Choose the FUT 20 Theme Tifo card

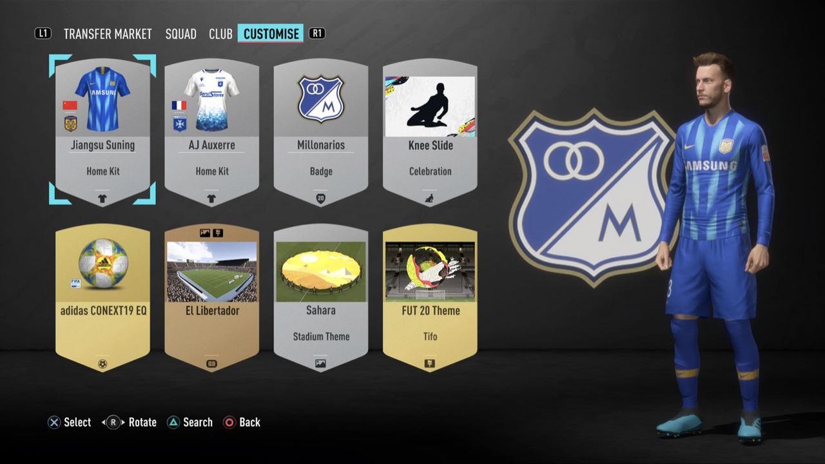click(430, 298)
